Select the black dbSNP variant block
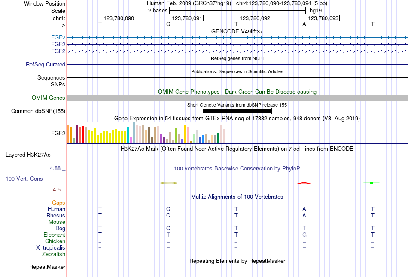This screenshot has width=408, height=277. pyautogui.click(x=237, y=111)
